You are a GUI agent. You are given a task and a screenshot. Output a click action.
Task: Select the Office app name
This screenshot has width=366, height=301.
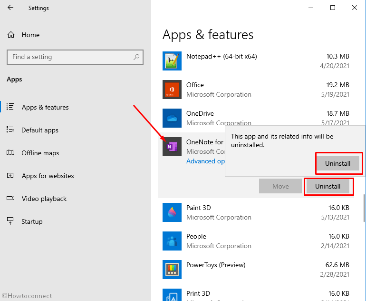195,85
